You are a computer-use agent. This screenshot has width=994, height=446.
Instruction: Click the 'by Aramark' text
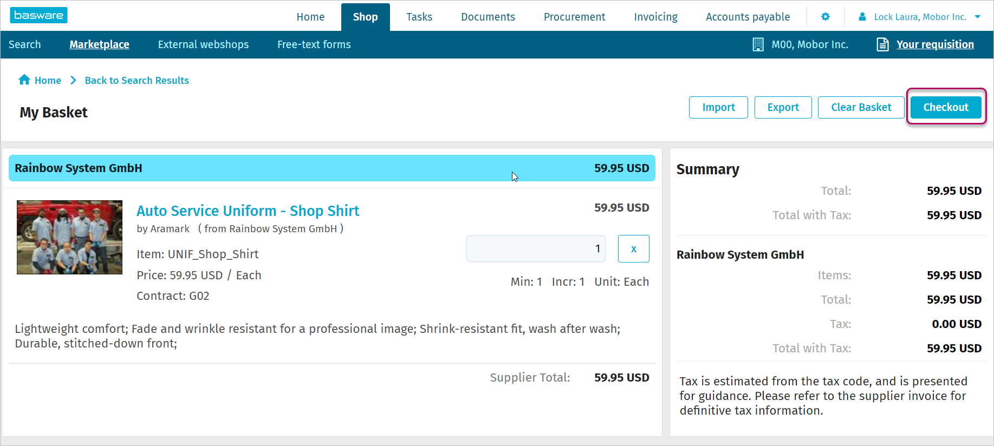coord(163,229)
